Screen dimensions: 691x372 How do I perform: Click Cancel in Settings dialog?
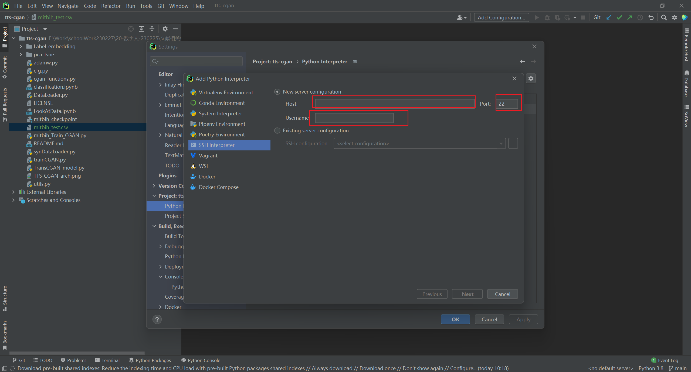489,319
